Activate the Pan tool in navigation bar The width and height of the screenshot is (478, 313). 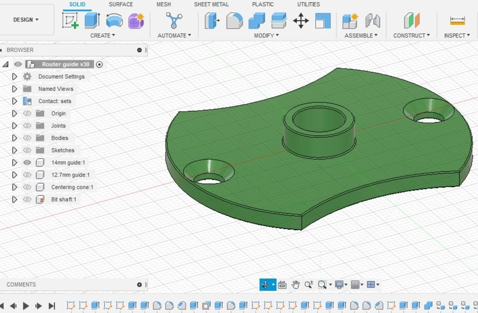pyautogui.click(x=295, y=284)
